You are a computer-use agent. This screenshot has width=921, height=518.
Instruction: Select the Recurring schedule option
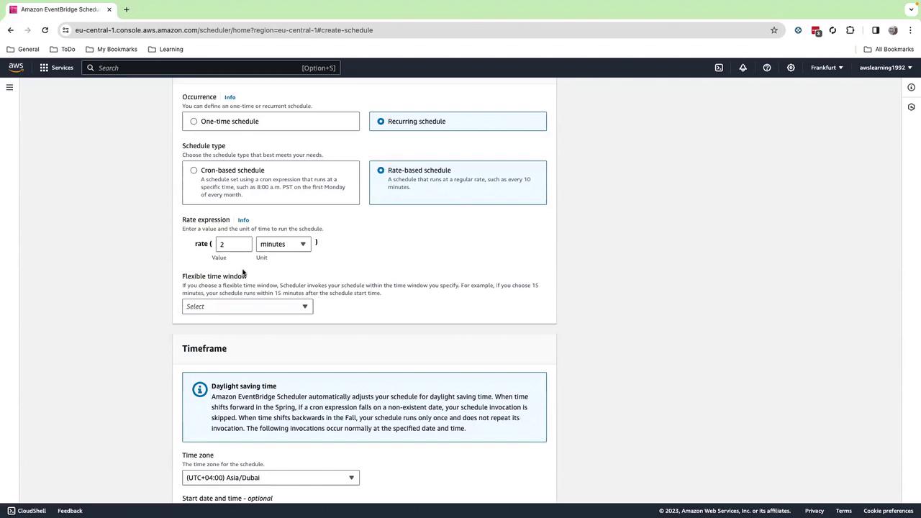click(x=458, y=122)
